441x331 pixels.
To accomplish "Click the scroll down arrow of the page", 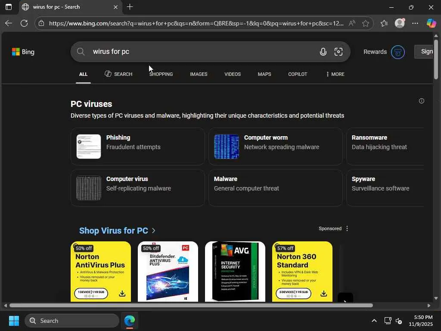I will [436, 298].
